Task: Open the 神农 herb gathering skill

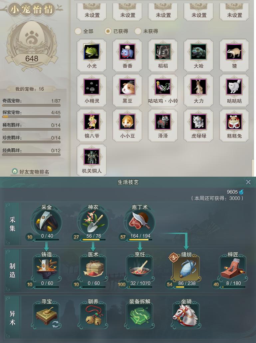Action: pos(93,223)
